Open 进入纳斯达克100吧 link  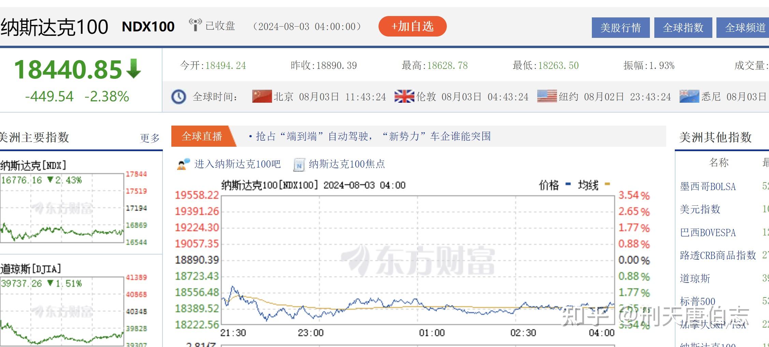[238, 164]
